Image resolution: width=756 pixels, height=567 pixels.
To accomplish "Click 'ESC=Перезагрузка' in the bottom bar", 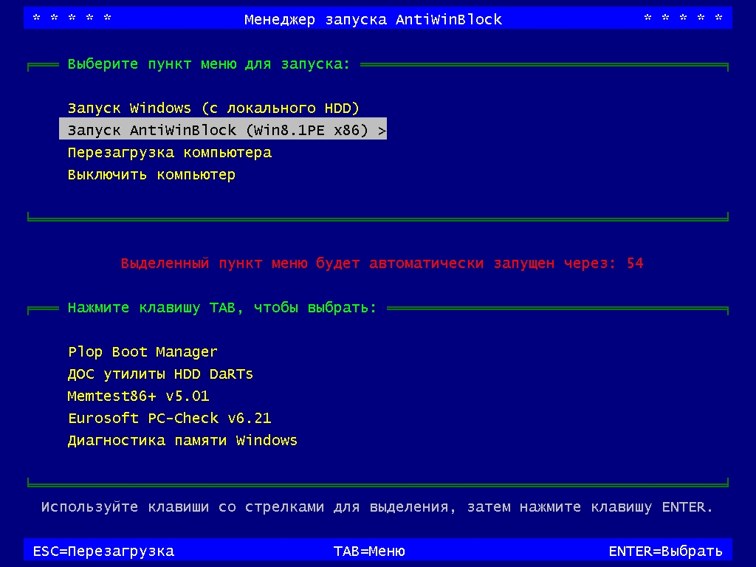I will coord(103,551).
